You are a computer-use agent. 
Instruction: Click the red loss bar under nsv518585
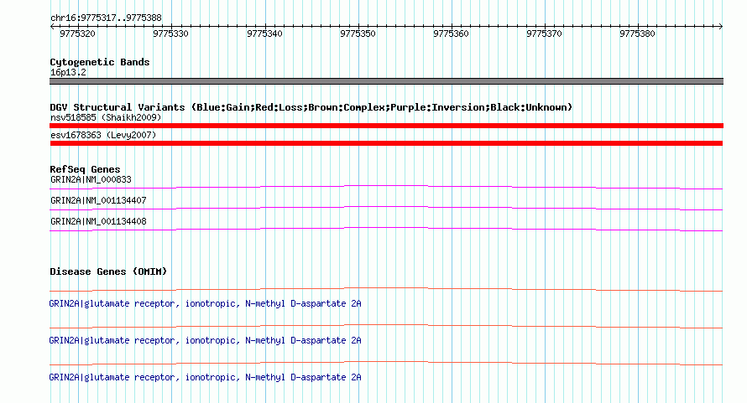pyautogui.click(x=386, y=126)
